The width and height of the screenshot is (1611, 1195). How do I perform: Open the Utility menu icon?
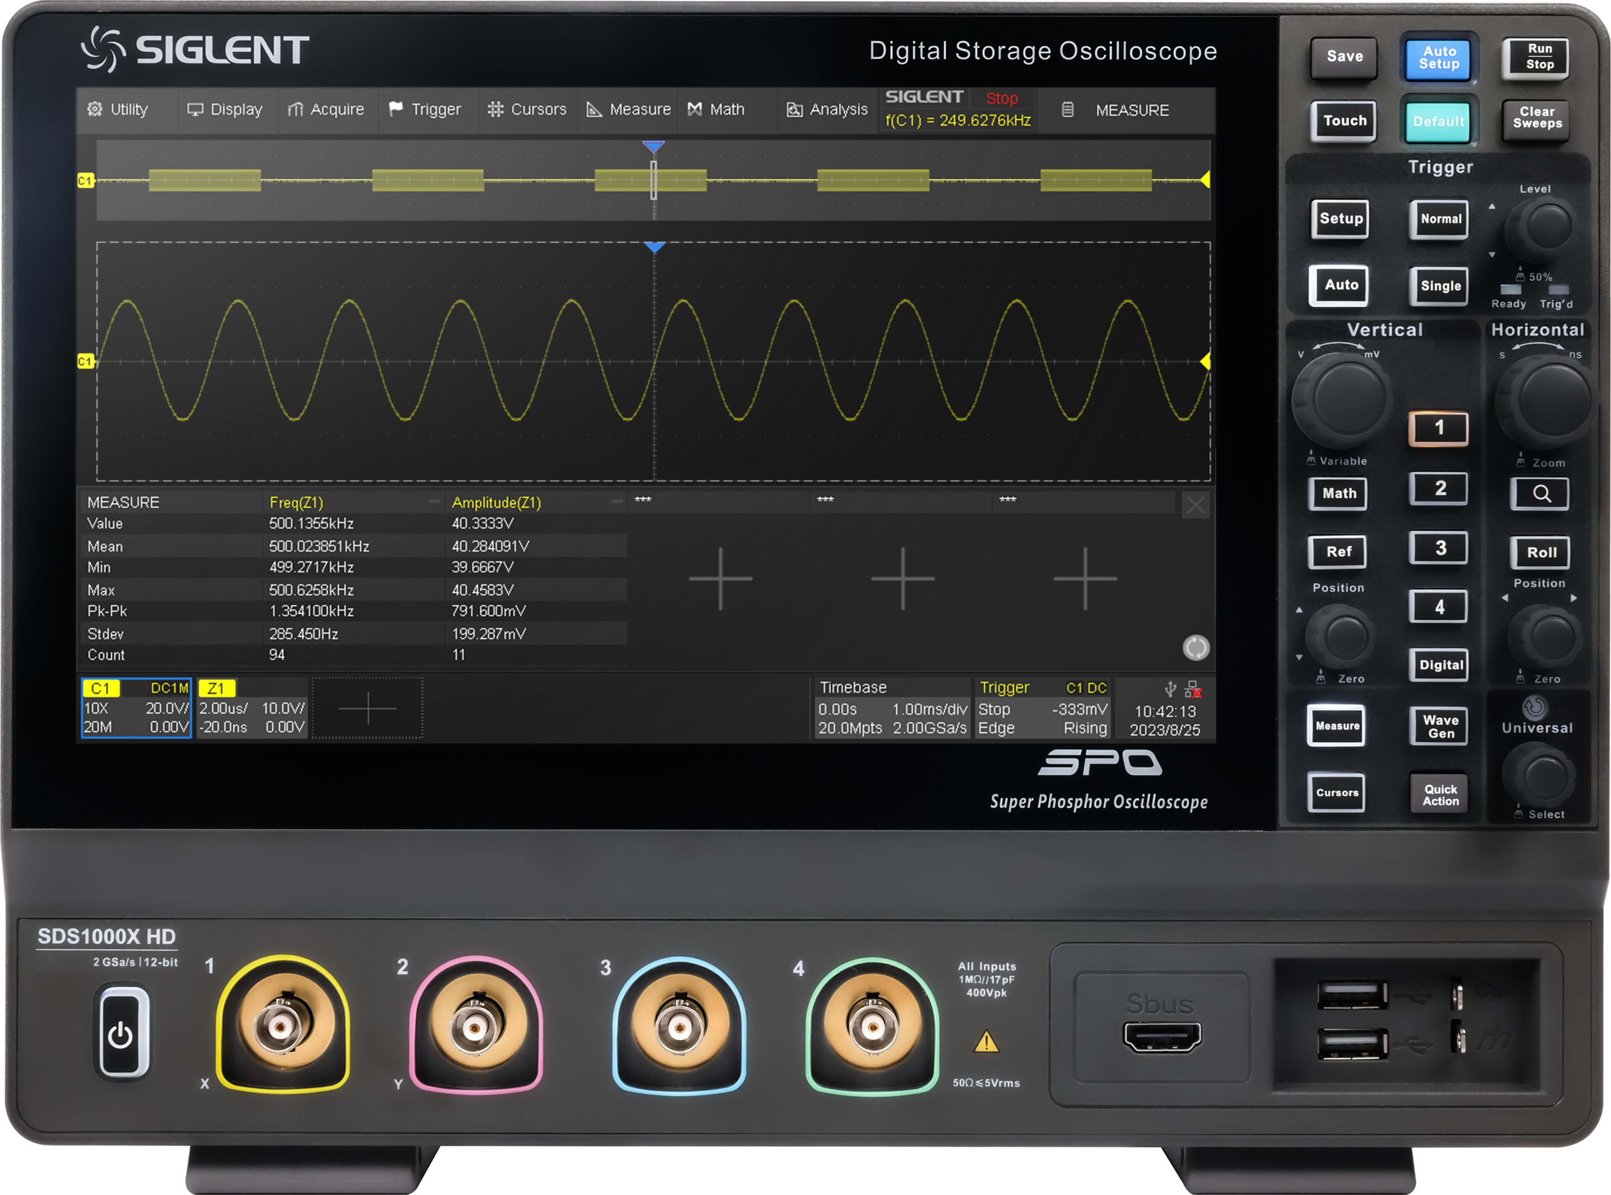click(x=95, y=109)
